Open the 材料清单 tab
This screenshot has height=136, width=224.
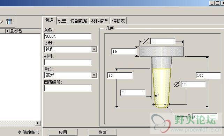[x=99, y=21]
